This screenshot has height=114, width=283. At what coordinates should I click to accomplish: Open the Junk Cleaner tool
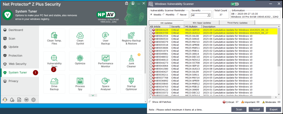coord(131,61)
